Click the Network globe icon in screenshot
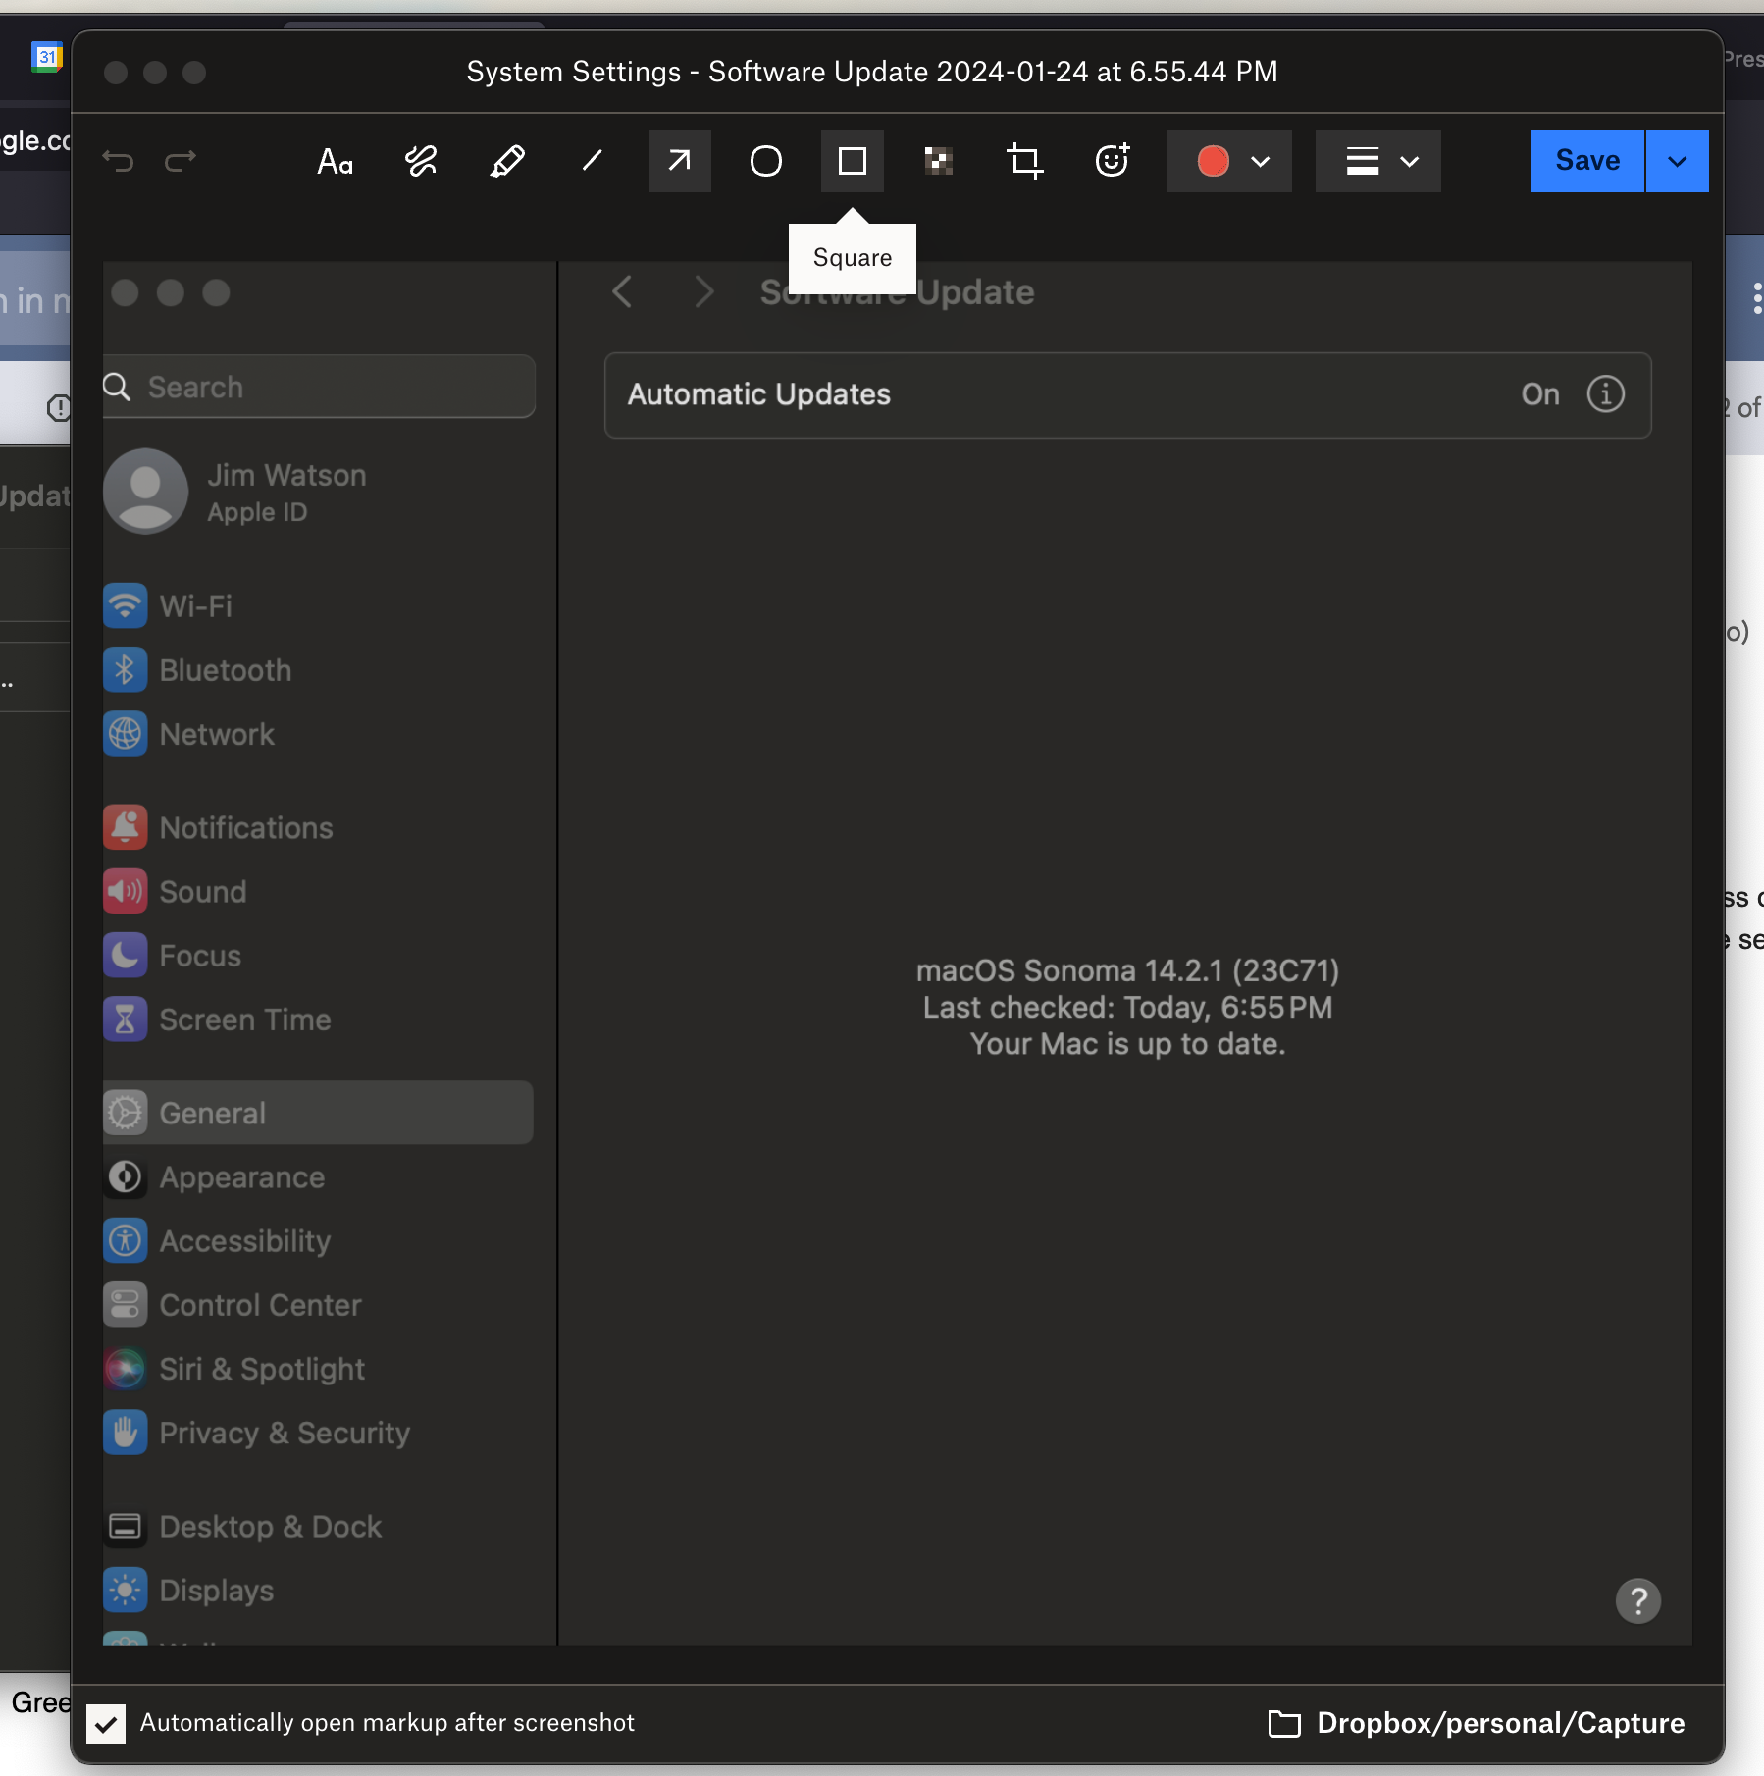Screen dimensions: 1764x1776 (126, 734)
